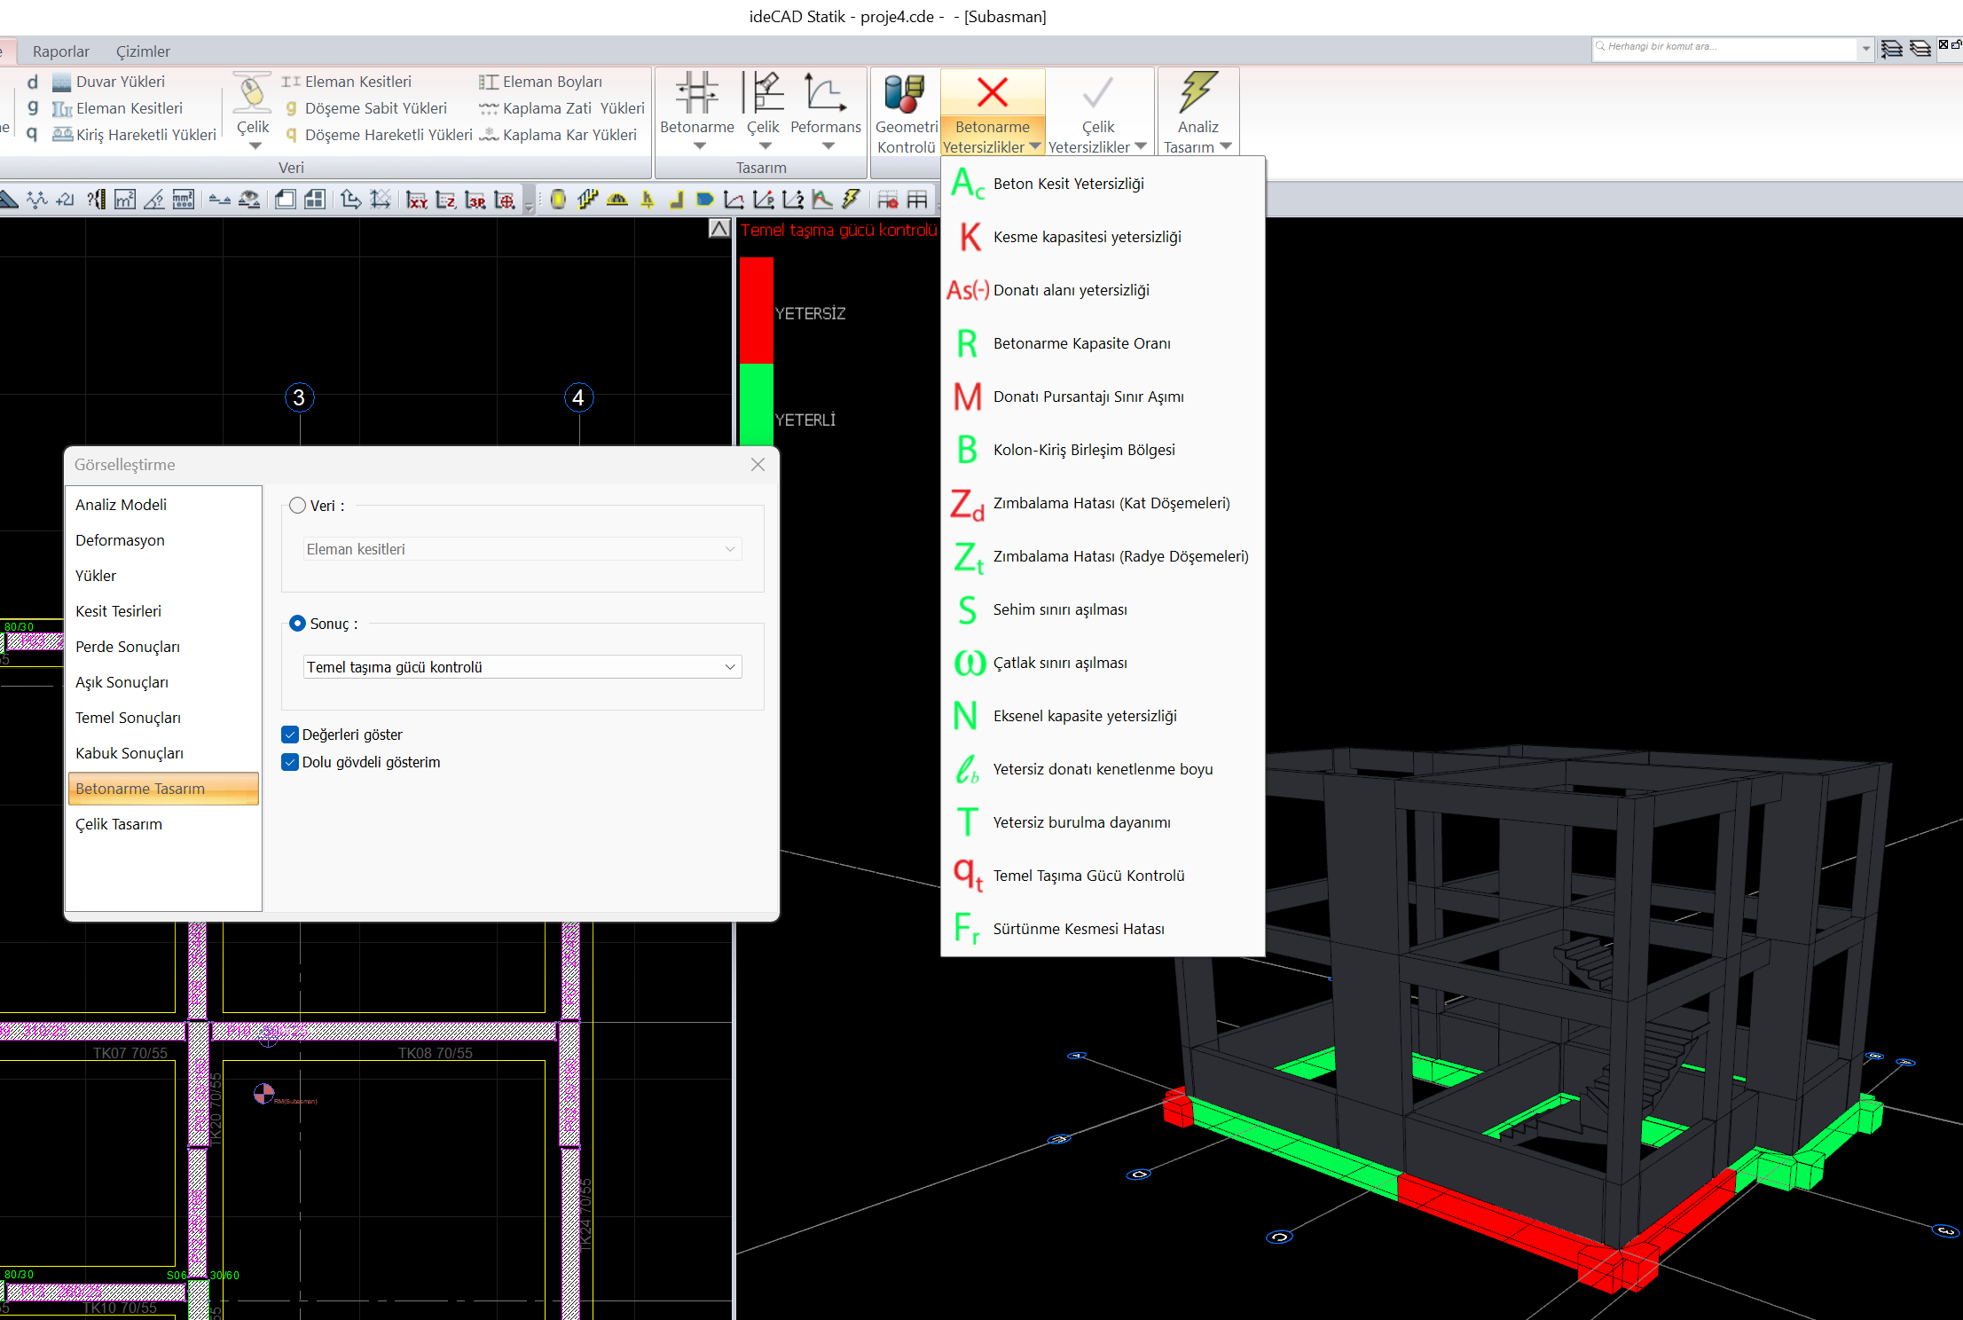Select Temel Sonuçları in the list
The width and height of the screenshot is (1963, 1320).
pos(128,718)
